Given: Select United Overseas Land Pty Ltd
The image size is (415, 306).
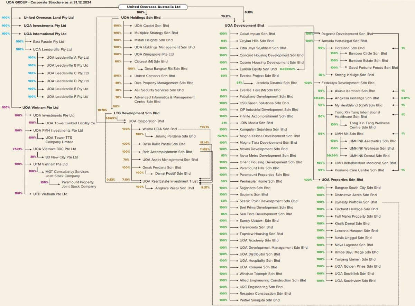Looking at the screenshot, I should [x=48, y=18].
